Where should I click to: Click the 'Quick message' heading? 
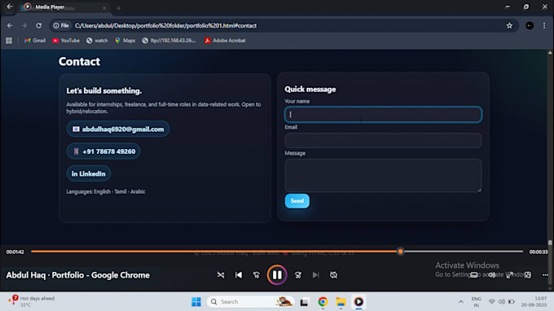pos(310,89)
